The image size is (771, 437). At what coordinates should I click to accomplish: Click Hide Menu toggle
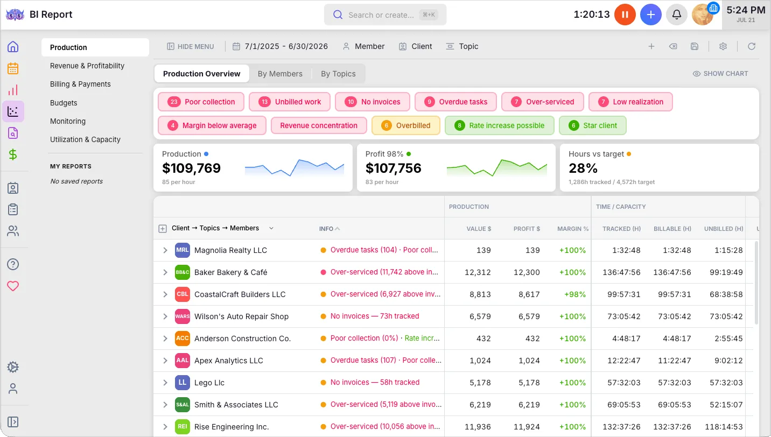(191, 46)
